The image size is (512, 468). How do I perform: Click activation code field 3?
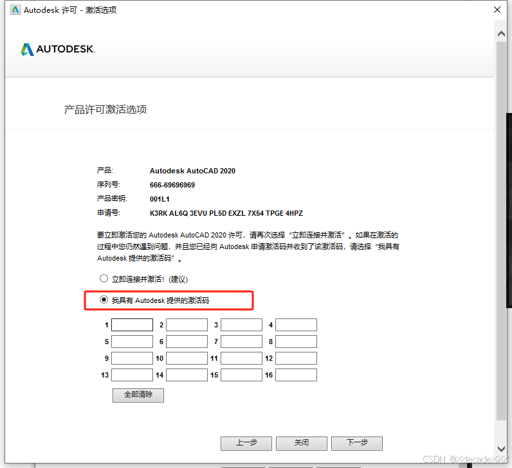click(x=241, y=325)
